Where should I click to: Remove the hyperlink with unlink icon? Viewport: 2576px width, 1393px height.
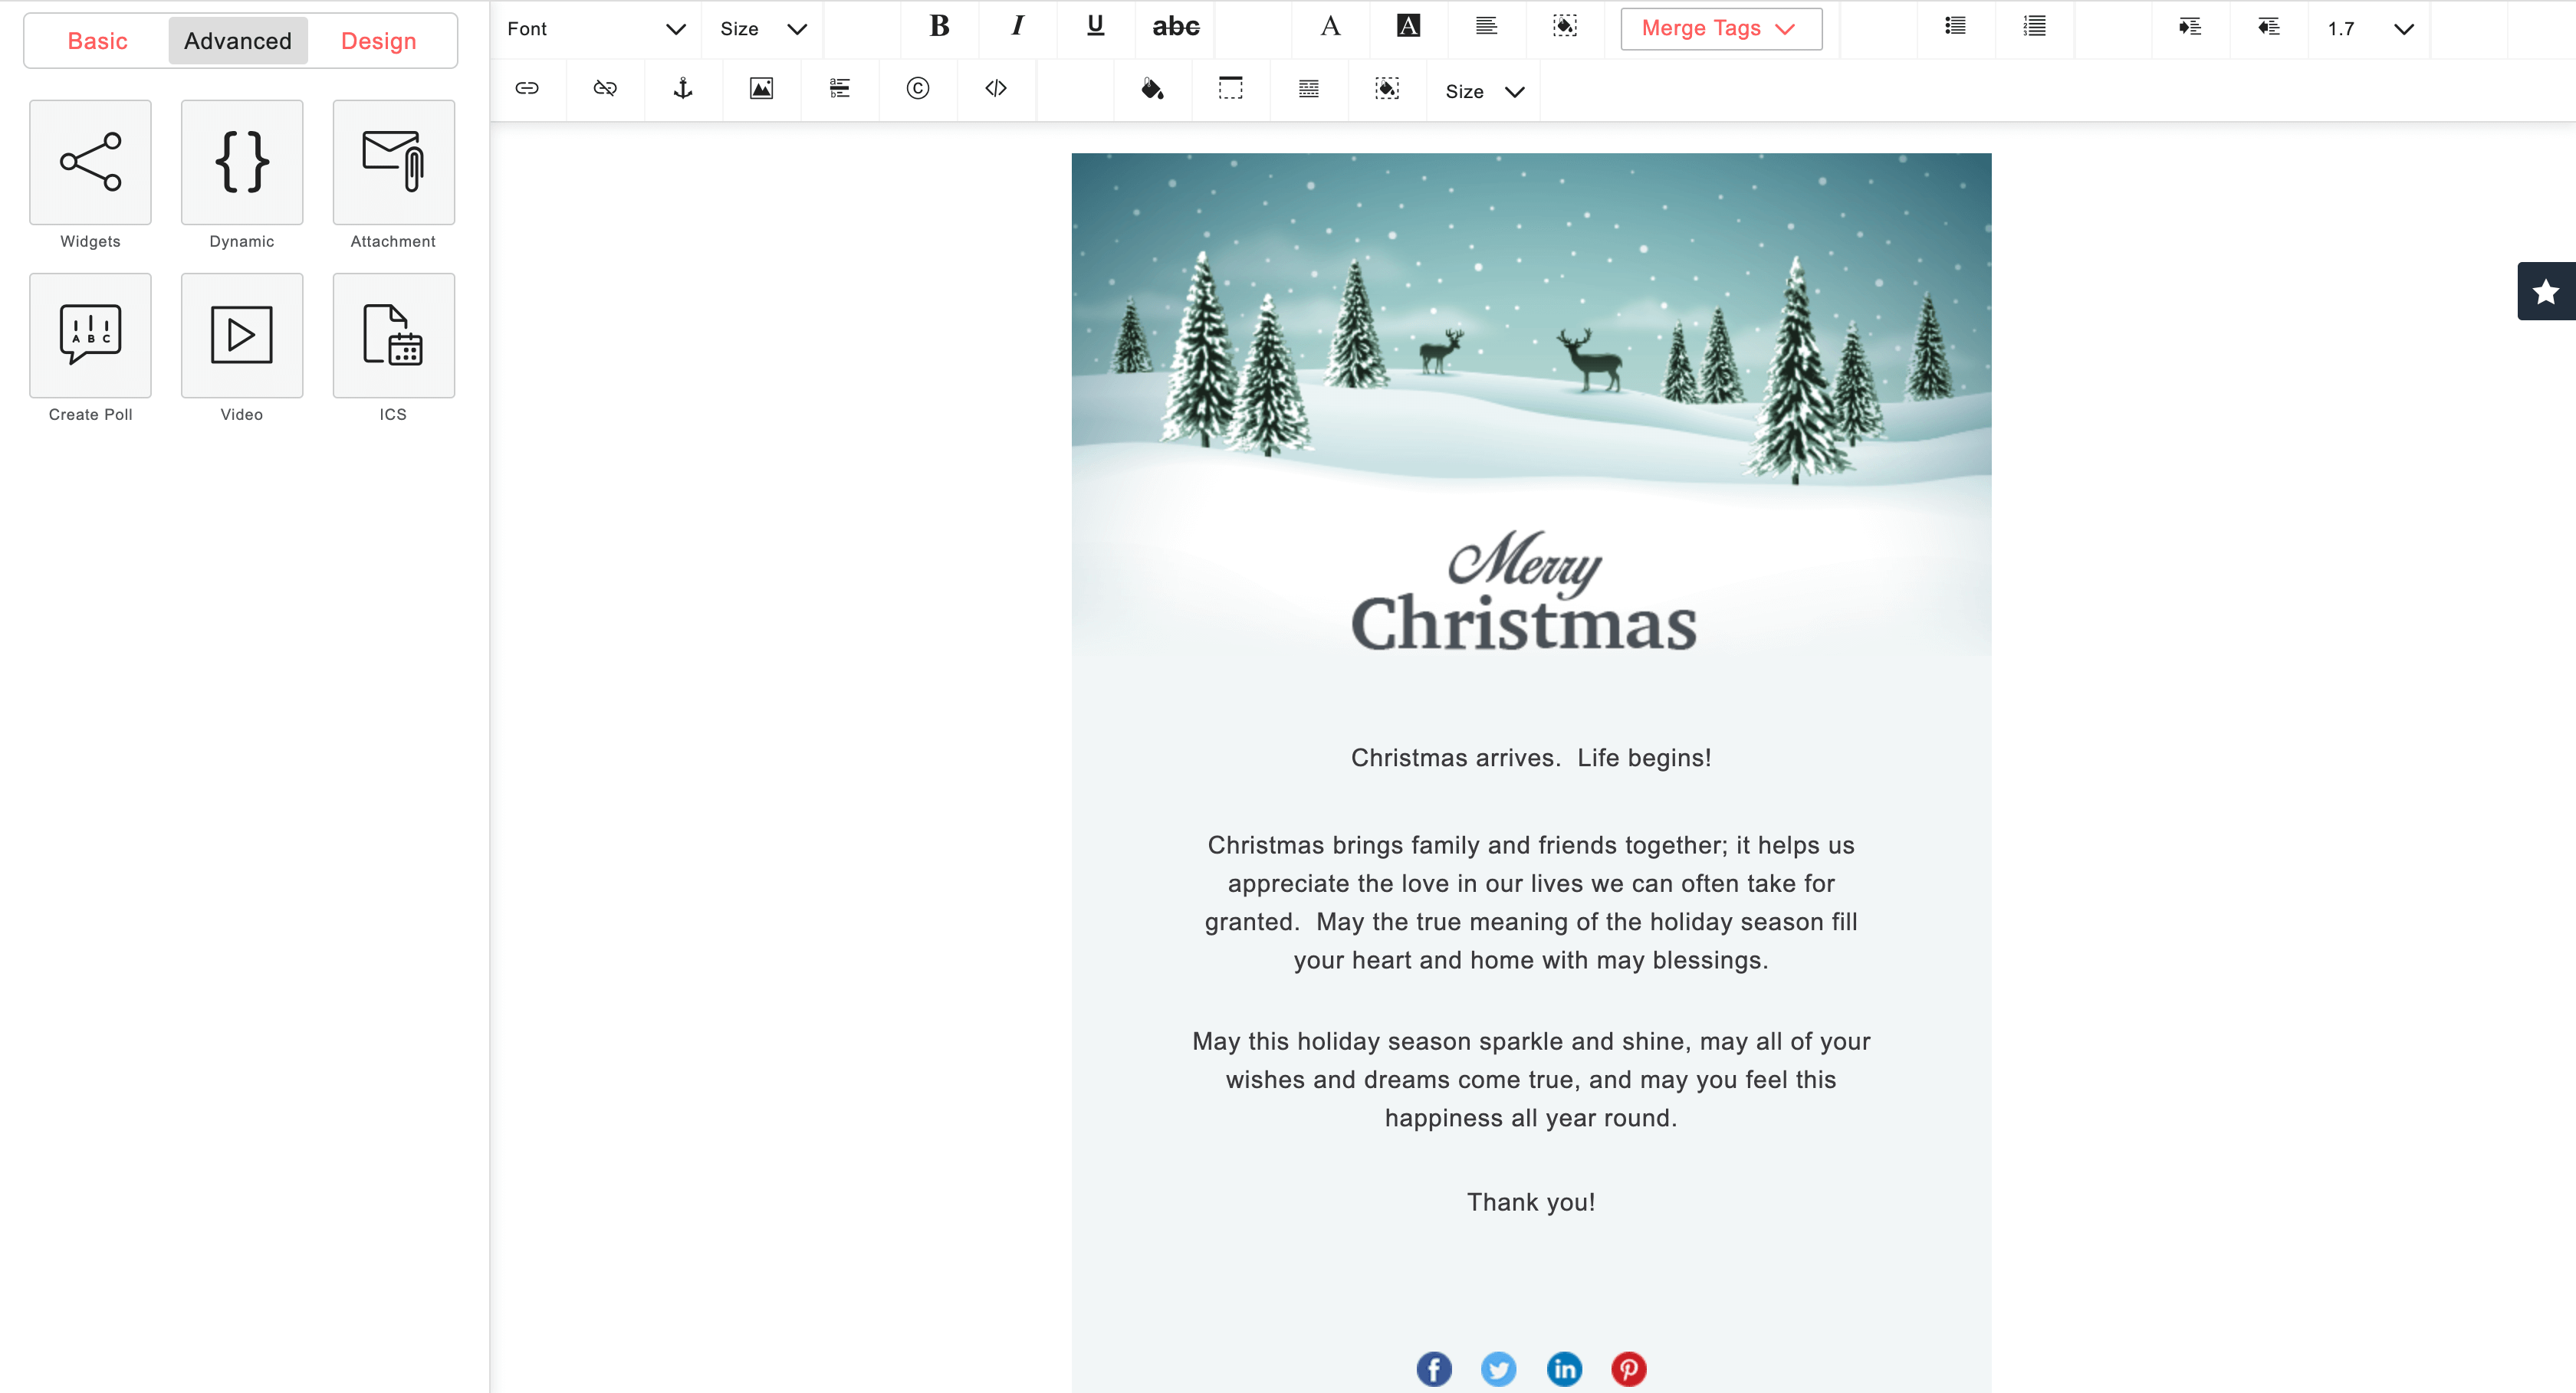point(605,89)
